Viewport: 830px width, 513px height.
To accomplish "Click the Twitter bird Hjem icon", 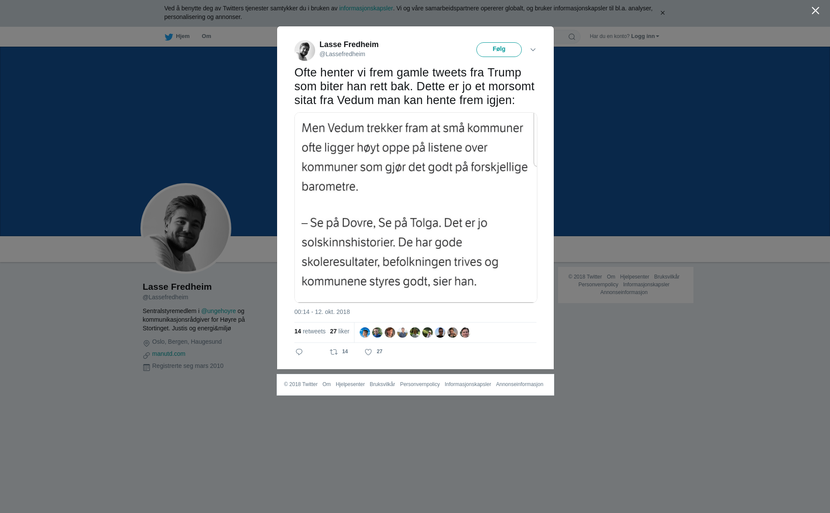I will [x=169, y=37].
